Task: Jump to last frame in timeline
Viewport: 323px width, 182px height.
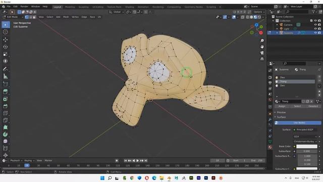Action: pyautogui.click(x=146, y=161)
